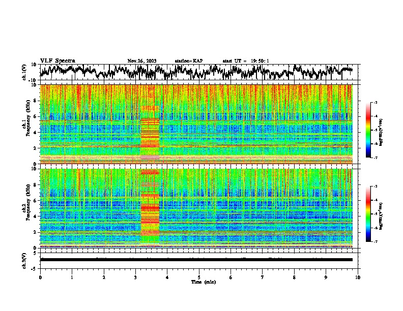Image resolution: width=403 pixels, height=311 pixels.
Task: Click the "-5" tick on ch.3(V) axis
Action: point(34,269)
